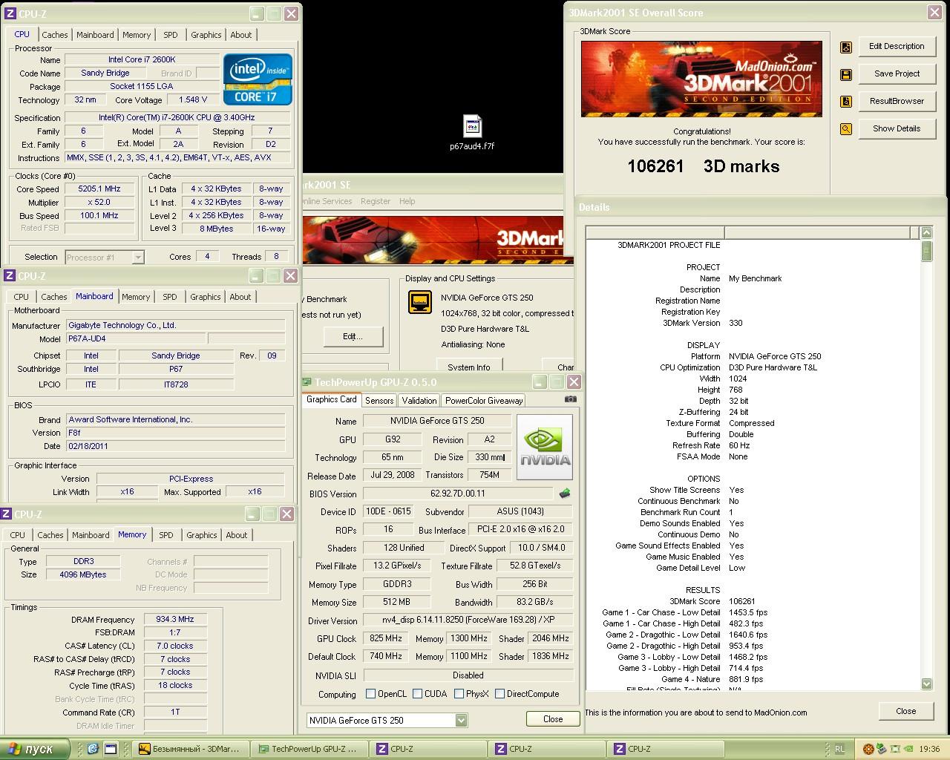Screen dimensions: 950x760
Task: Click the Edit... button in 3DMark benchmark
Action: [x=353, y=337]
